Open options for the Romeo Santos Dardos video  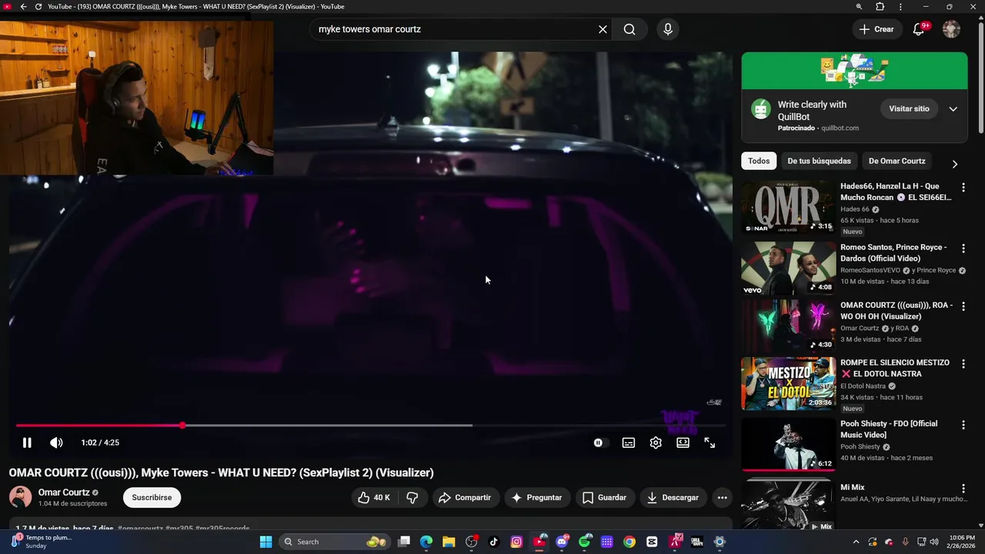[963, 248]
